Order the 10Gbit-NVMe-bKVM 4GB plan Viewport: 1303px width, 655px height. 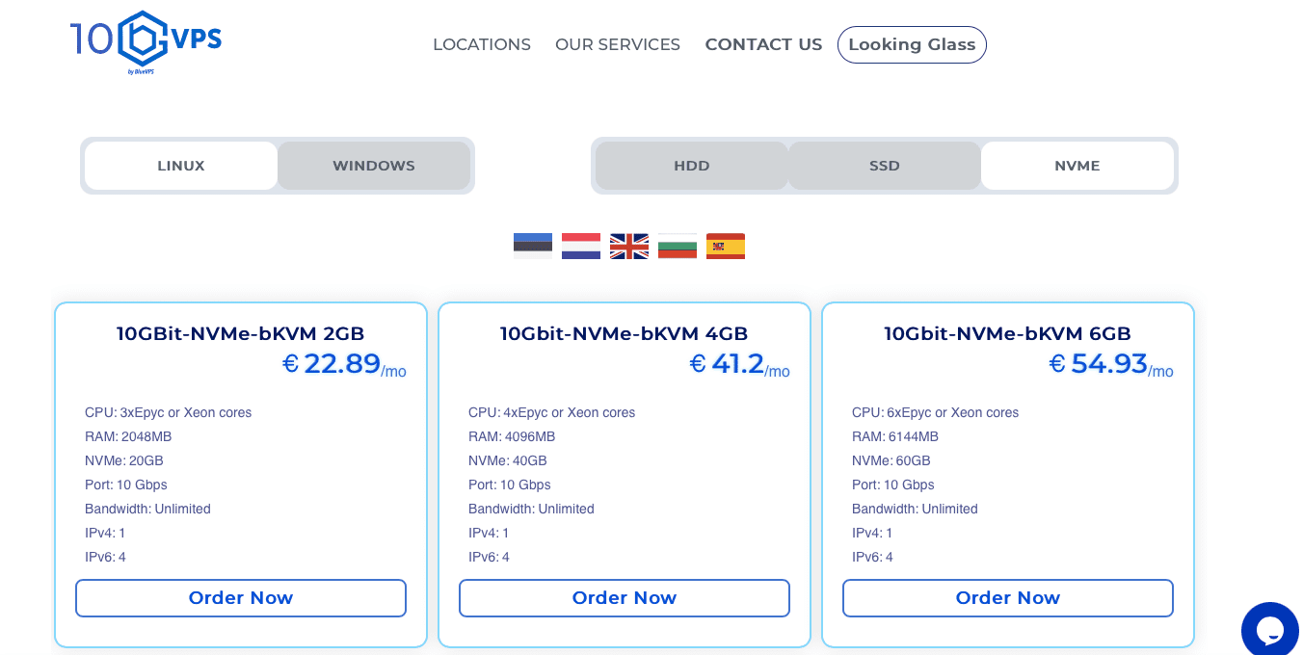[x=625, y=598]
